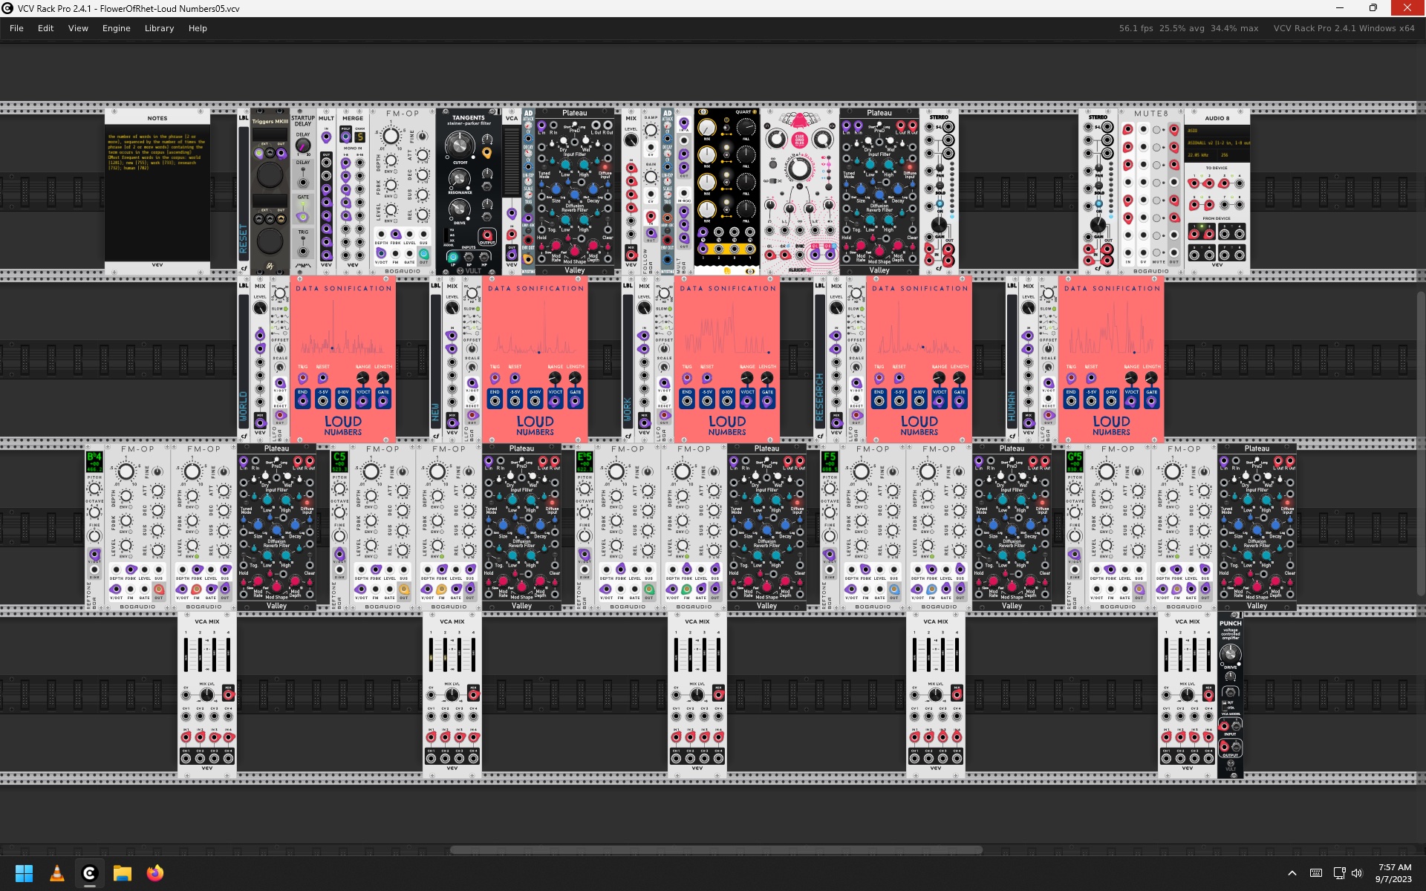Click the END jack on the WORLD Loud Numbers module
Screen dimensions: 1426x891
tap(302, 401)
